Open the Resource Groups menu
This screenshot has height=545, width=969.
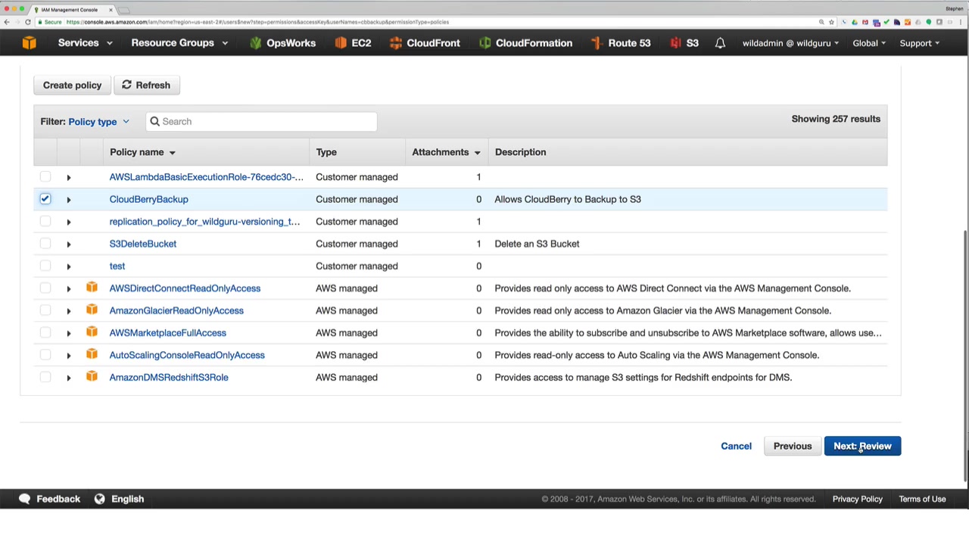point(179,43)
